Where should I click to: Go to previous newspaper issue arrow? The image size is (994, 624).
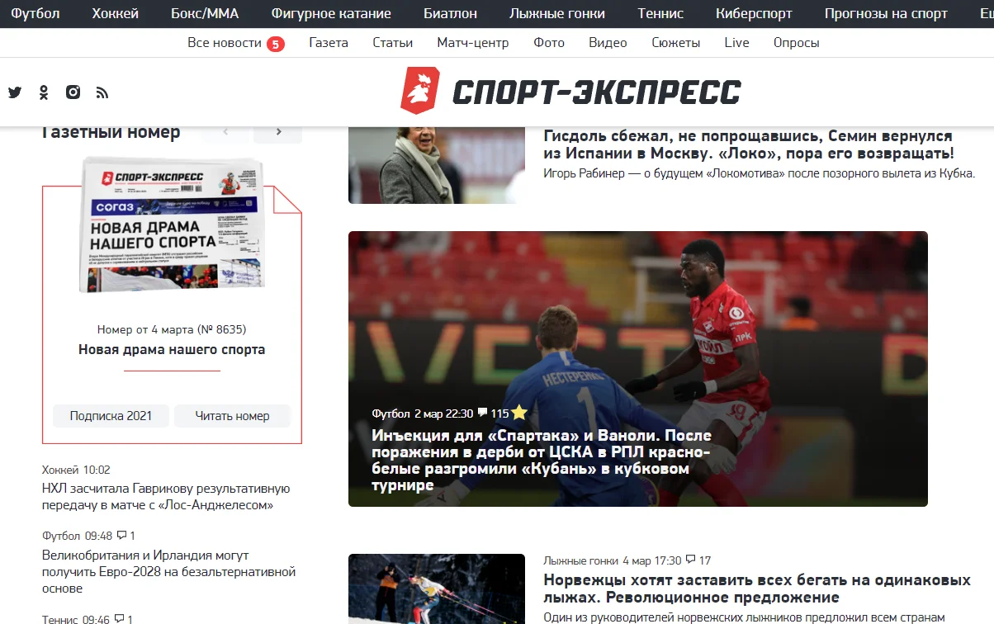(x=225, y=132)
